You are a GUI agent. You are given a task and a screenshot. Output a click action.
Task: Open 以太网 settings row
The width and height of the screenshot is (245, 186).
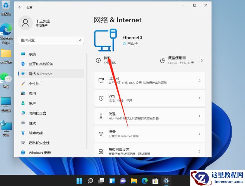[150, 81]
